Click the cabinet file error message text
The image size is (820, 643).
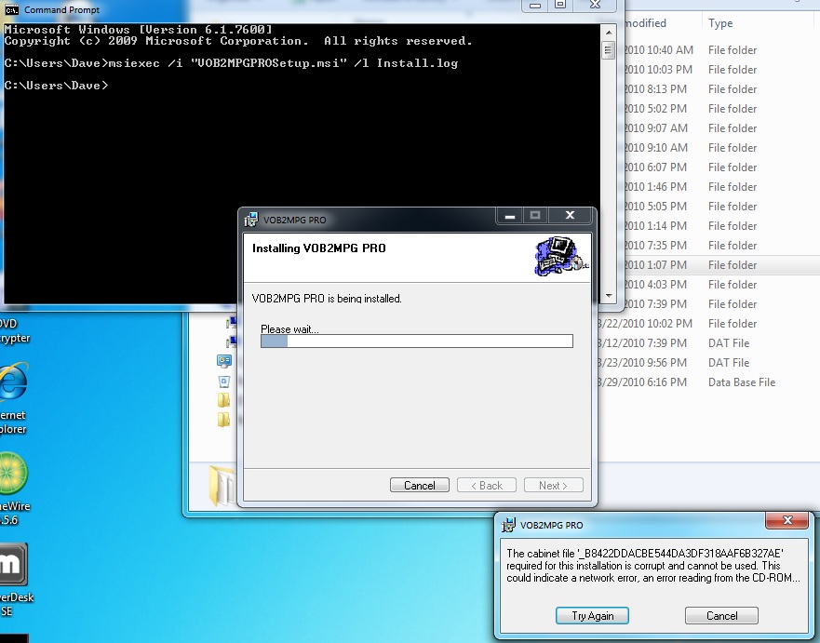653,566
